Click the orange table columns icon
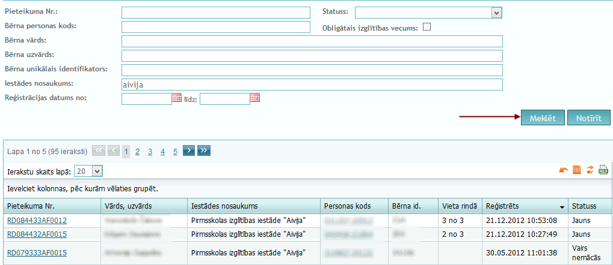Screen dimensions: 613x265 click(577, 170)
